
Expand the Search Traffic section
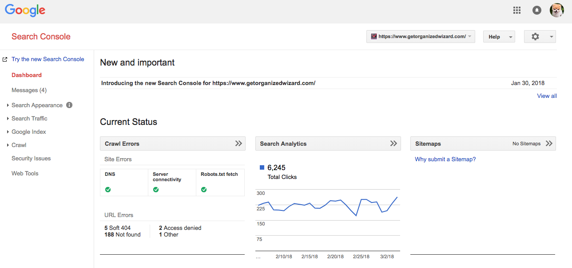pos(29,118)
